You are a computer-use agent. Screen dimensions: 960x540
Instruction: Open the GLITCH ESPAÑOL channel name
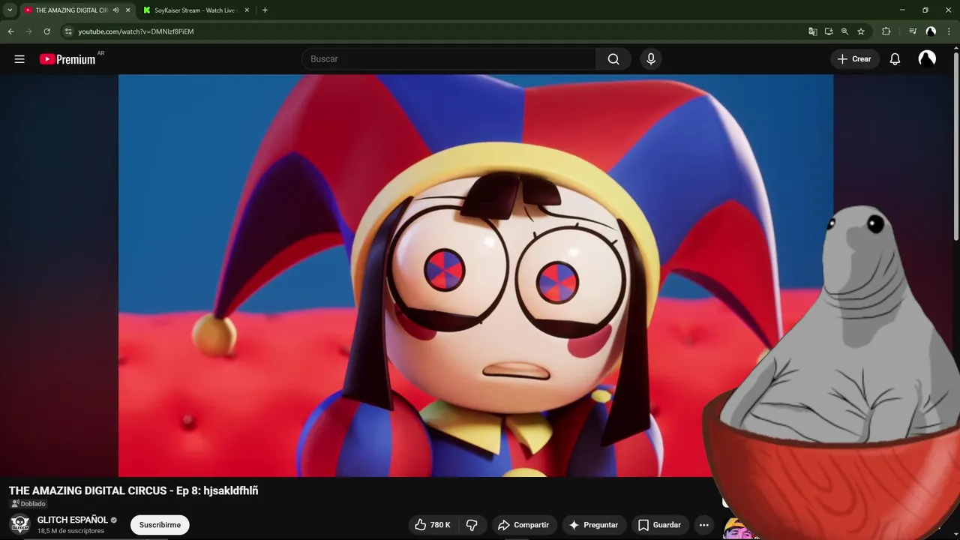point(73,520)
